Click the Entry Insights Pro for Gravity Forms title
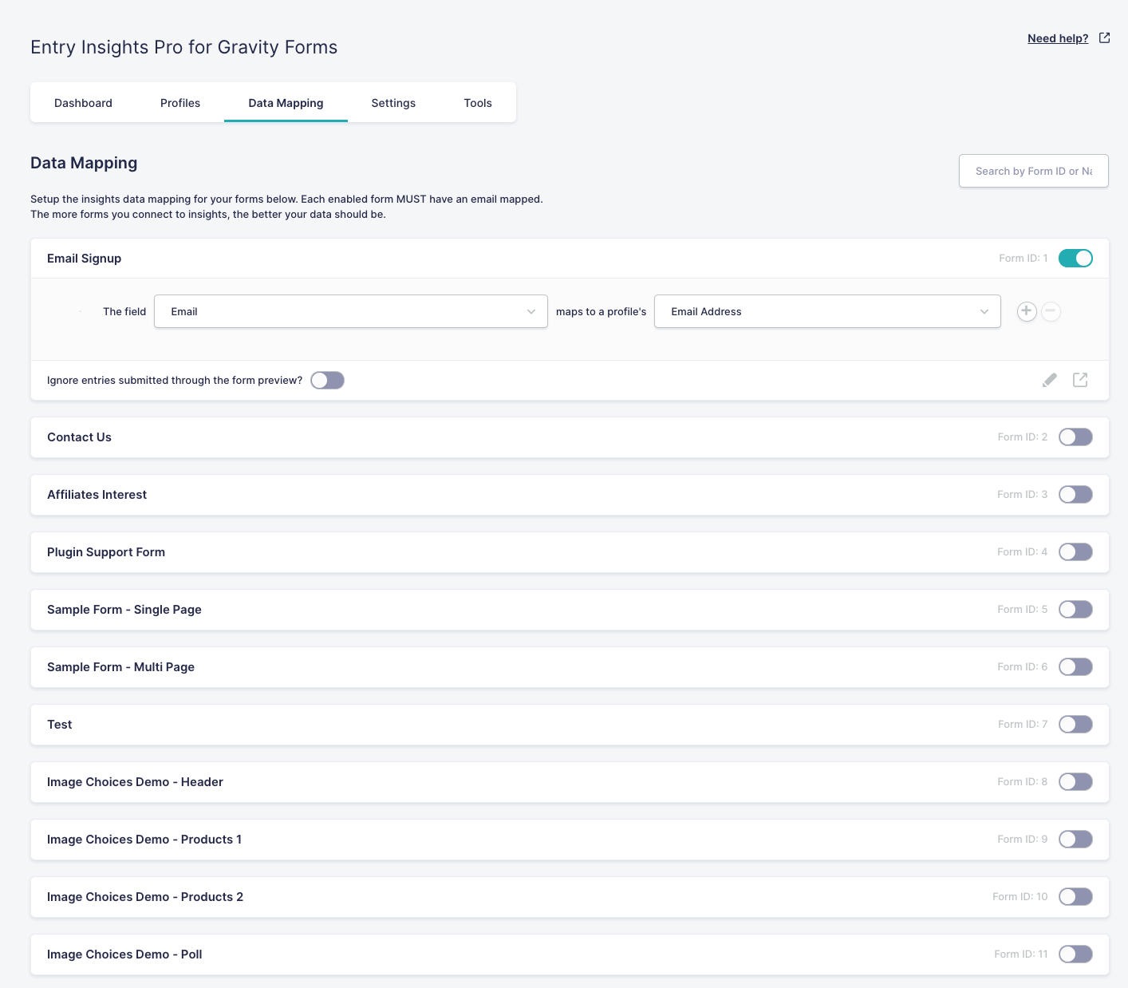The image size is (1128, 988). [183, 47]
